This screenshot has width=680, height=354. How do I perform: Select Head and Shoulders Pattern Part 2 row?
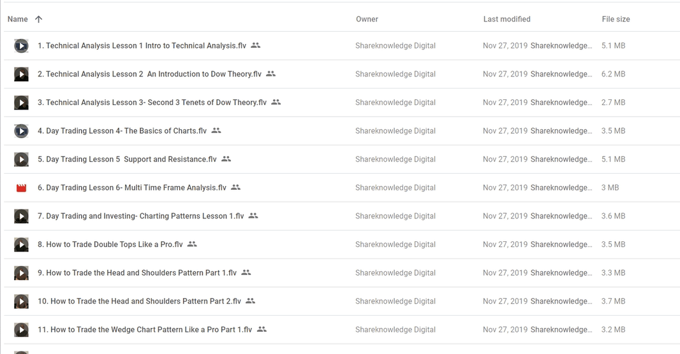(342, 301)
